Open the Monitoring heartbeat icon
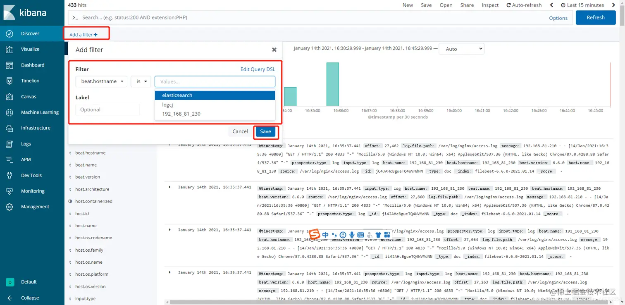The width and height of the screenshot is (625, 305). click(x=10, y=191)
